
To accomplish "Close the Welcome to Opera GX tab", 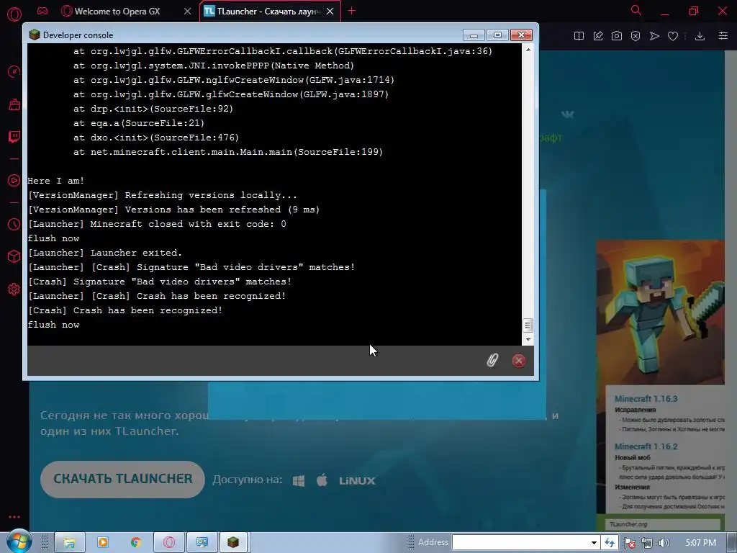I will tap(188, 12).
